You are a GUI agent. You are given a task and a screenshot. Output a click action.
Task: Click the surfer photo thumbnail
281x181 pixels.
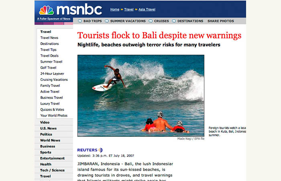coord(141,96)
